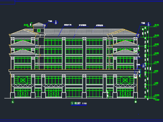This screenshot has height=122, width=163.
Task: Select the left circular ornament on second floor
Action: pyautogui.click(x=23, y=80)
